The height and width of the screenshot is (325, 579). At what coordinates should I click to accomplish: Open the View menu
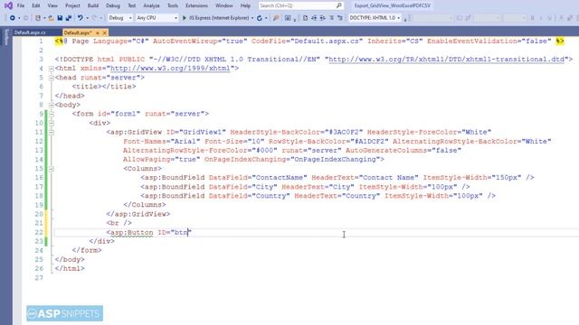click(52, 5)
